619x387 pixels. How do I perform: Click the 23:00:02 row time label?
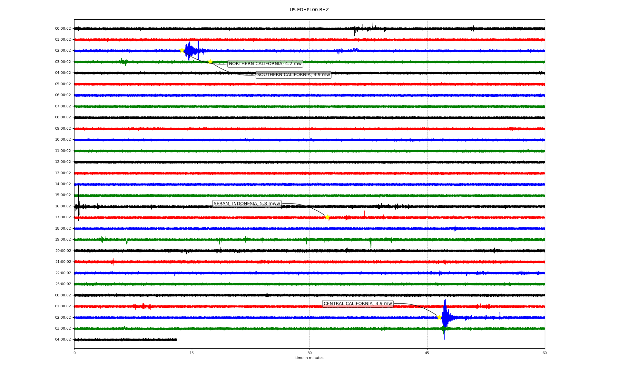point(63,284)
